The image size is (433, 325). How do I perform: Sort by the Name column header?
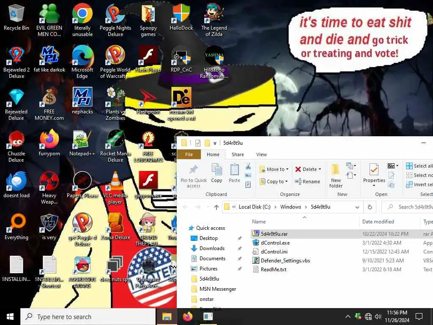coord(305,221)
